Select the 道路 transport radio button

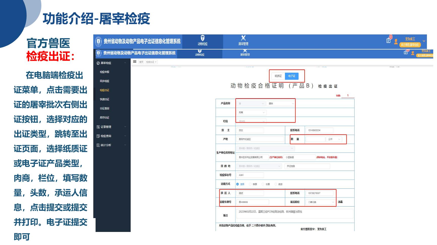(238, 184)
